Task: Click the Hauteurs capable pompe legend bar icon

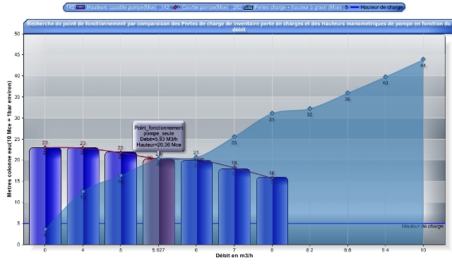Action: tap(80, 7)
